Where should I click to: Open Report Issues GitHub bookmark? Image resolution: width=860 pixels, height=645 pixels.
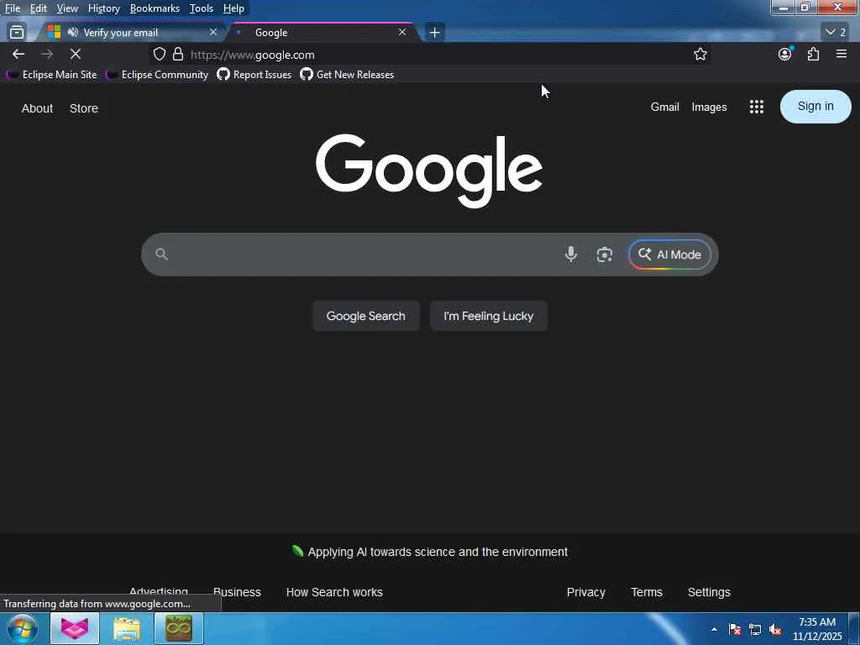click(254, 75)
